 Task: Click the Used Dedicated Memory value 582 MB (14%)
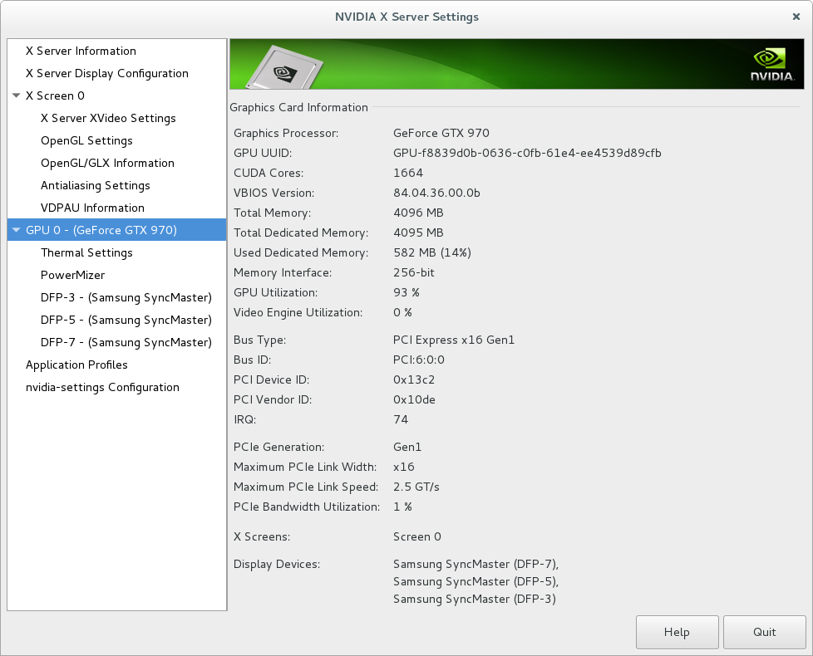click(x=432, y=252)
